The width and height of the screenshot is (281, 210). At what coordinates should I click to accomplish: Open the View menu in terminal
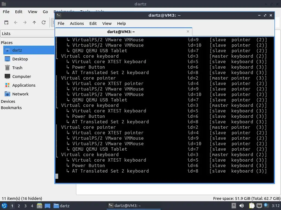(x=107, y=24)
